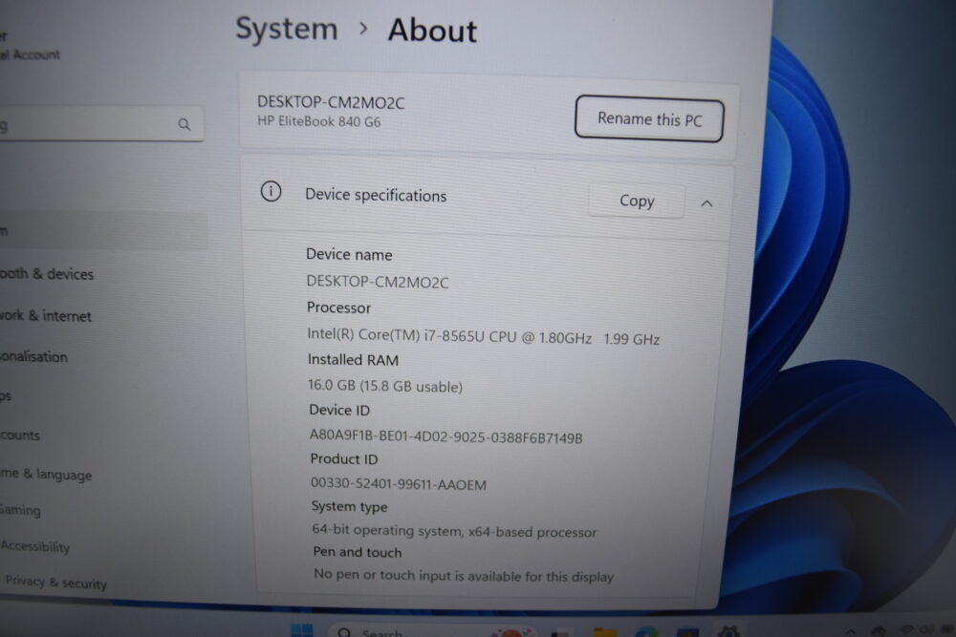Select the 64-bit operating system value
Screen dimensions: 956x637
pos(454,531)
